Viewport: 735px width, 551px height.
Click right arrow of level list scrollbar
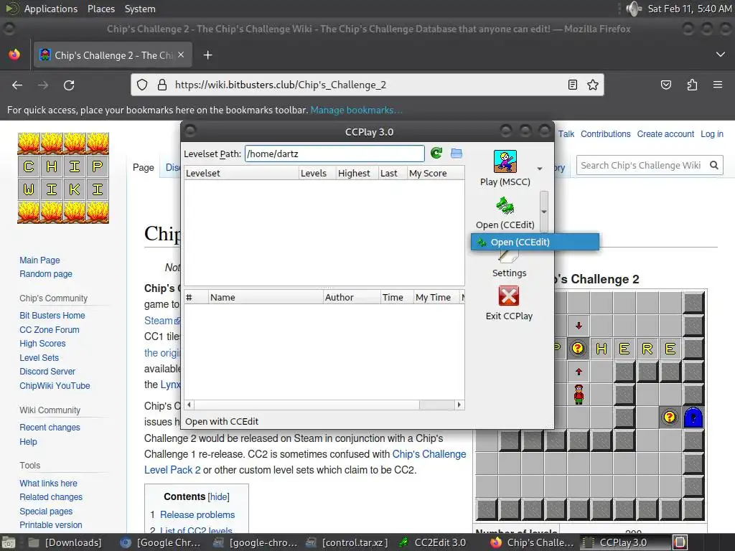459,405
